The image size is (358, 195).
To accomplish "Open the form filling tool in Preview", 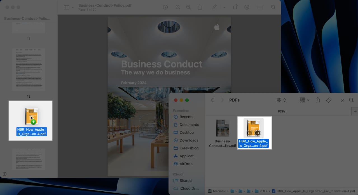I will coord(260,8).
